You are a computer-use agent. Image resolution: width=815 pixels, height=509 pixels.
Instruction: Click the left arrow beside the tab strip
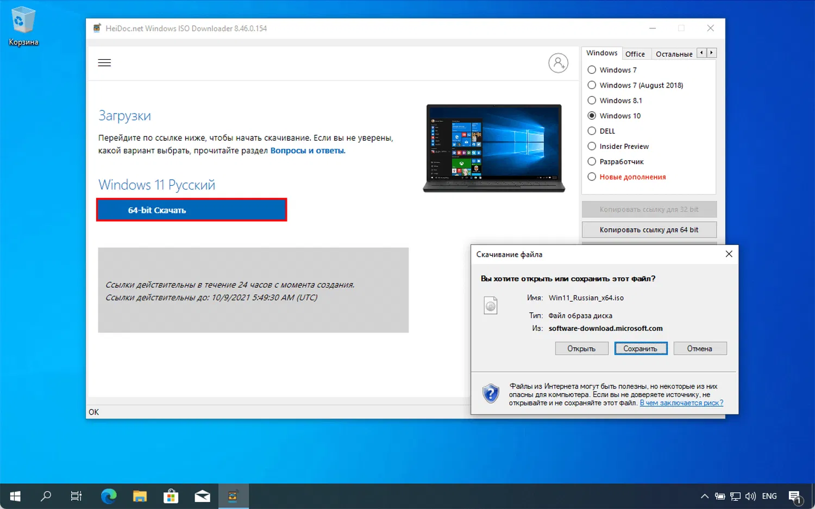click(x=701, y=53)
